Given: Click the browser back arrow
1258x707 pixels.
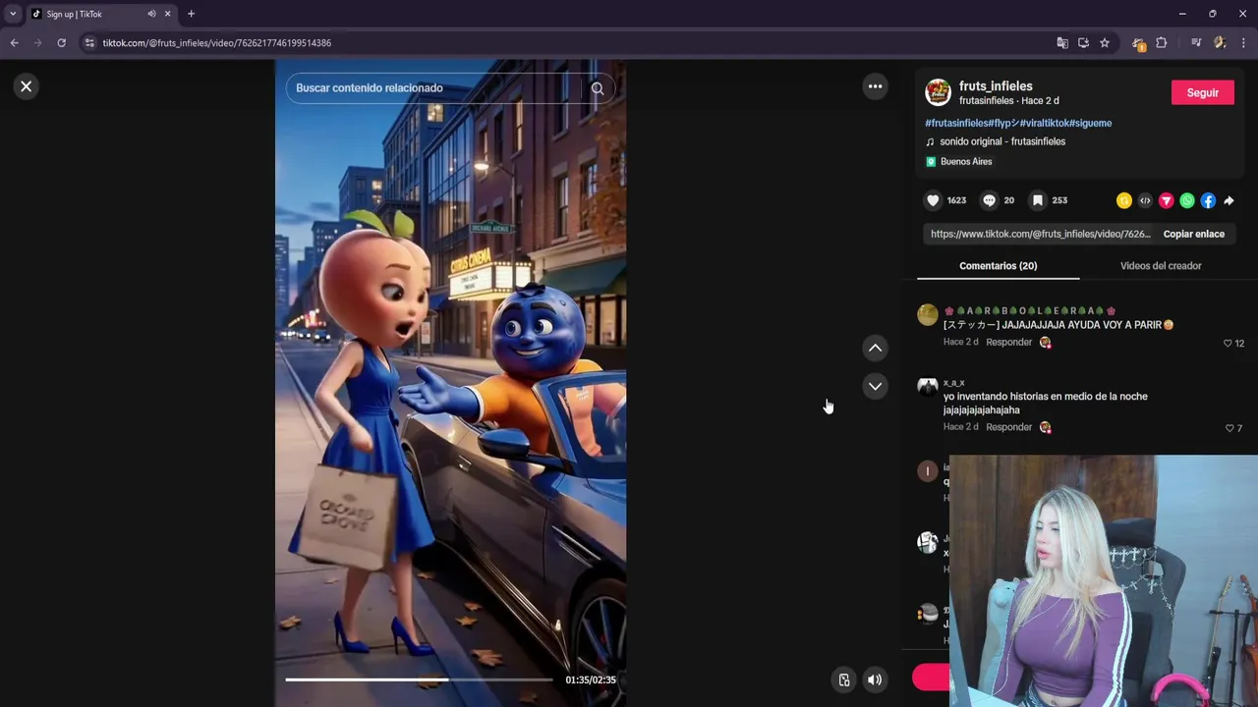Looking at the screenshot, I should point(14,43).
